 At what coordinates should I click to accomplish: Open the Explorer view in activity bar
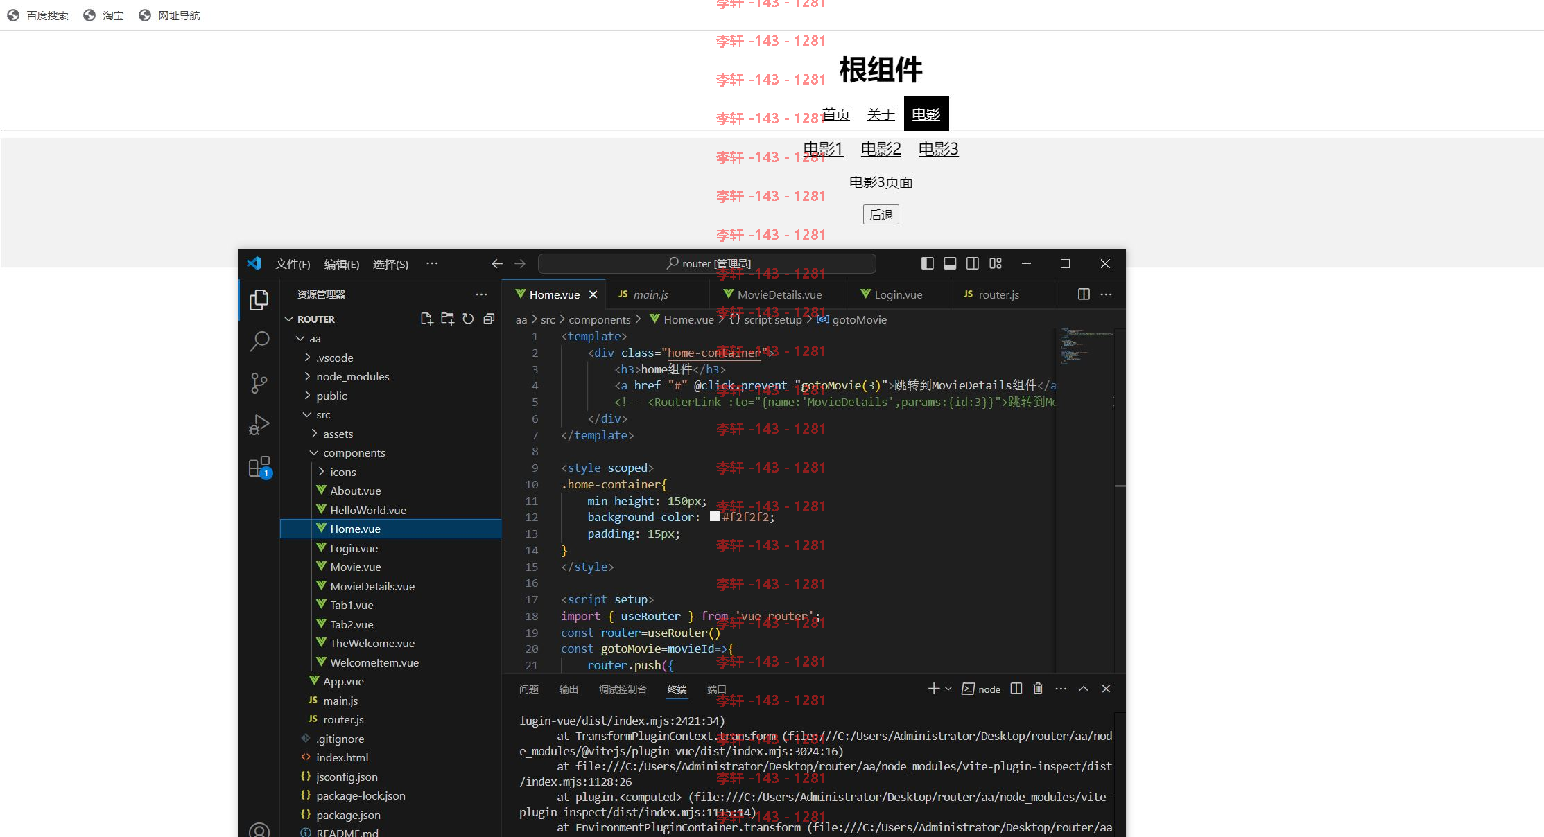[x=259, y=299]
